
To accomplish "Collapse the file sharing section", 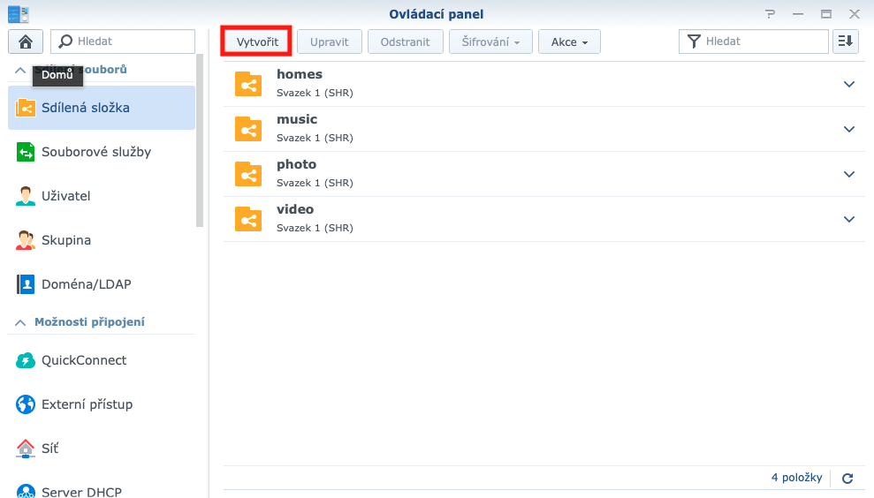I will click(x=20, y=70).
